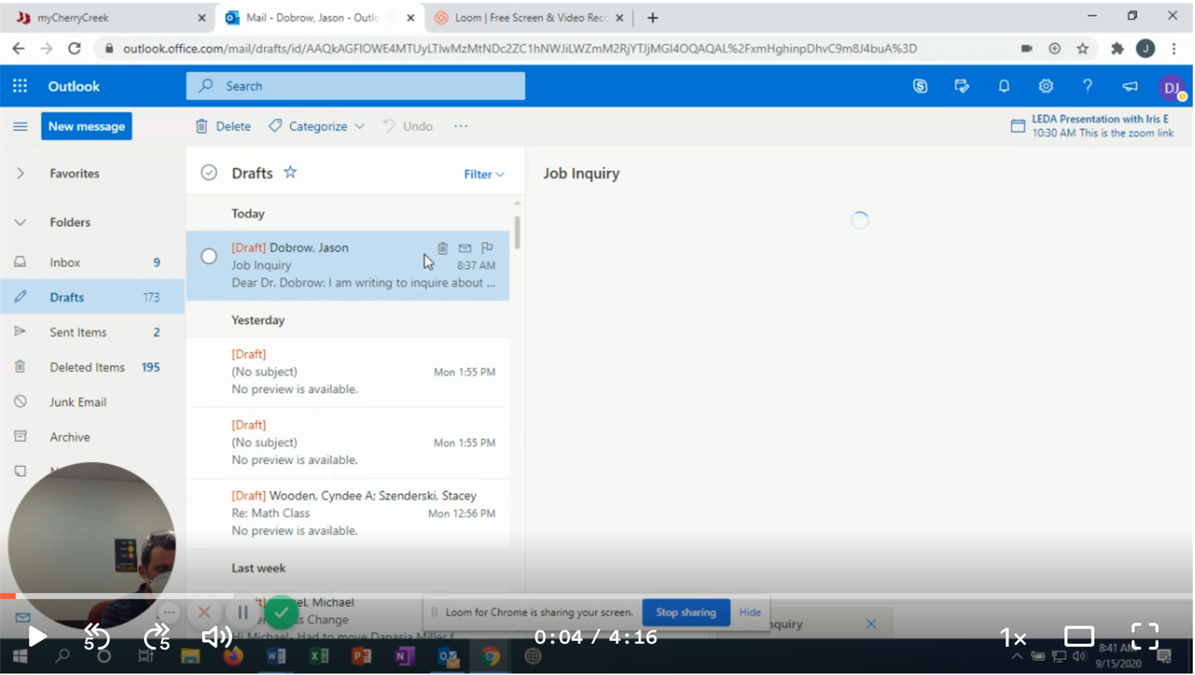1195x675 pixels.
Task: Click the Stop sharing button
Action: coord(686,612)
